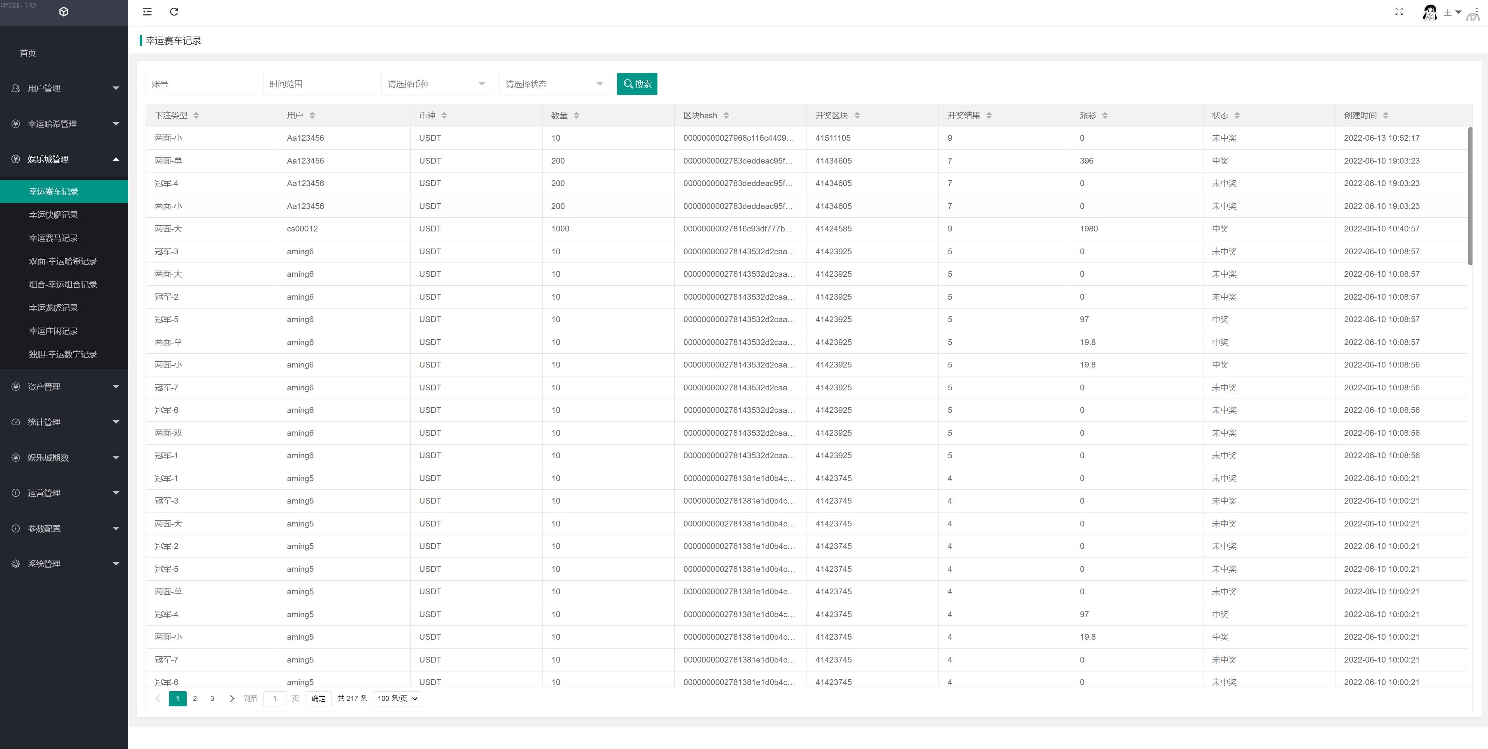Sort by 创建时间 column arrows
This screenshot has height=749, width=1488.
tap(1386, 116)
